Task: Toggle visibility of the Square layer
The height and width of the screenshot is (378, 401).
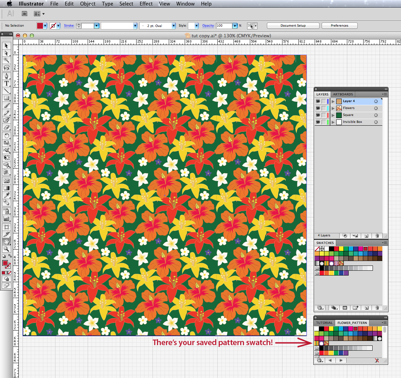Action: [318, 115]
